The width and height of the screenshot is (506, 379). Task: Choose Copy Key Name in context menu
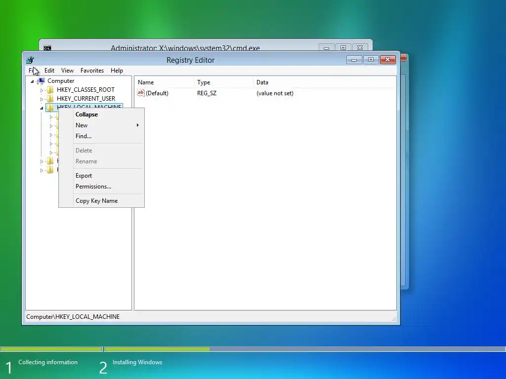(x=101, y=201)
